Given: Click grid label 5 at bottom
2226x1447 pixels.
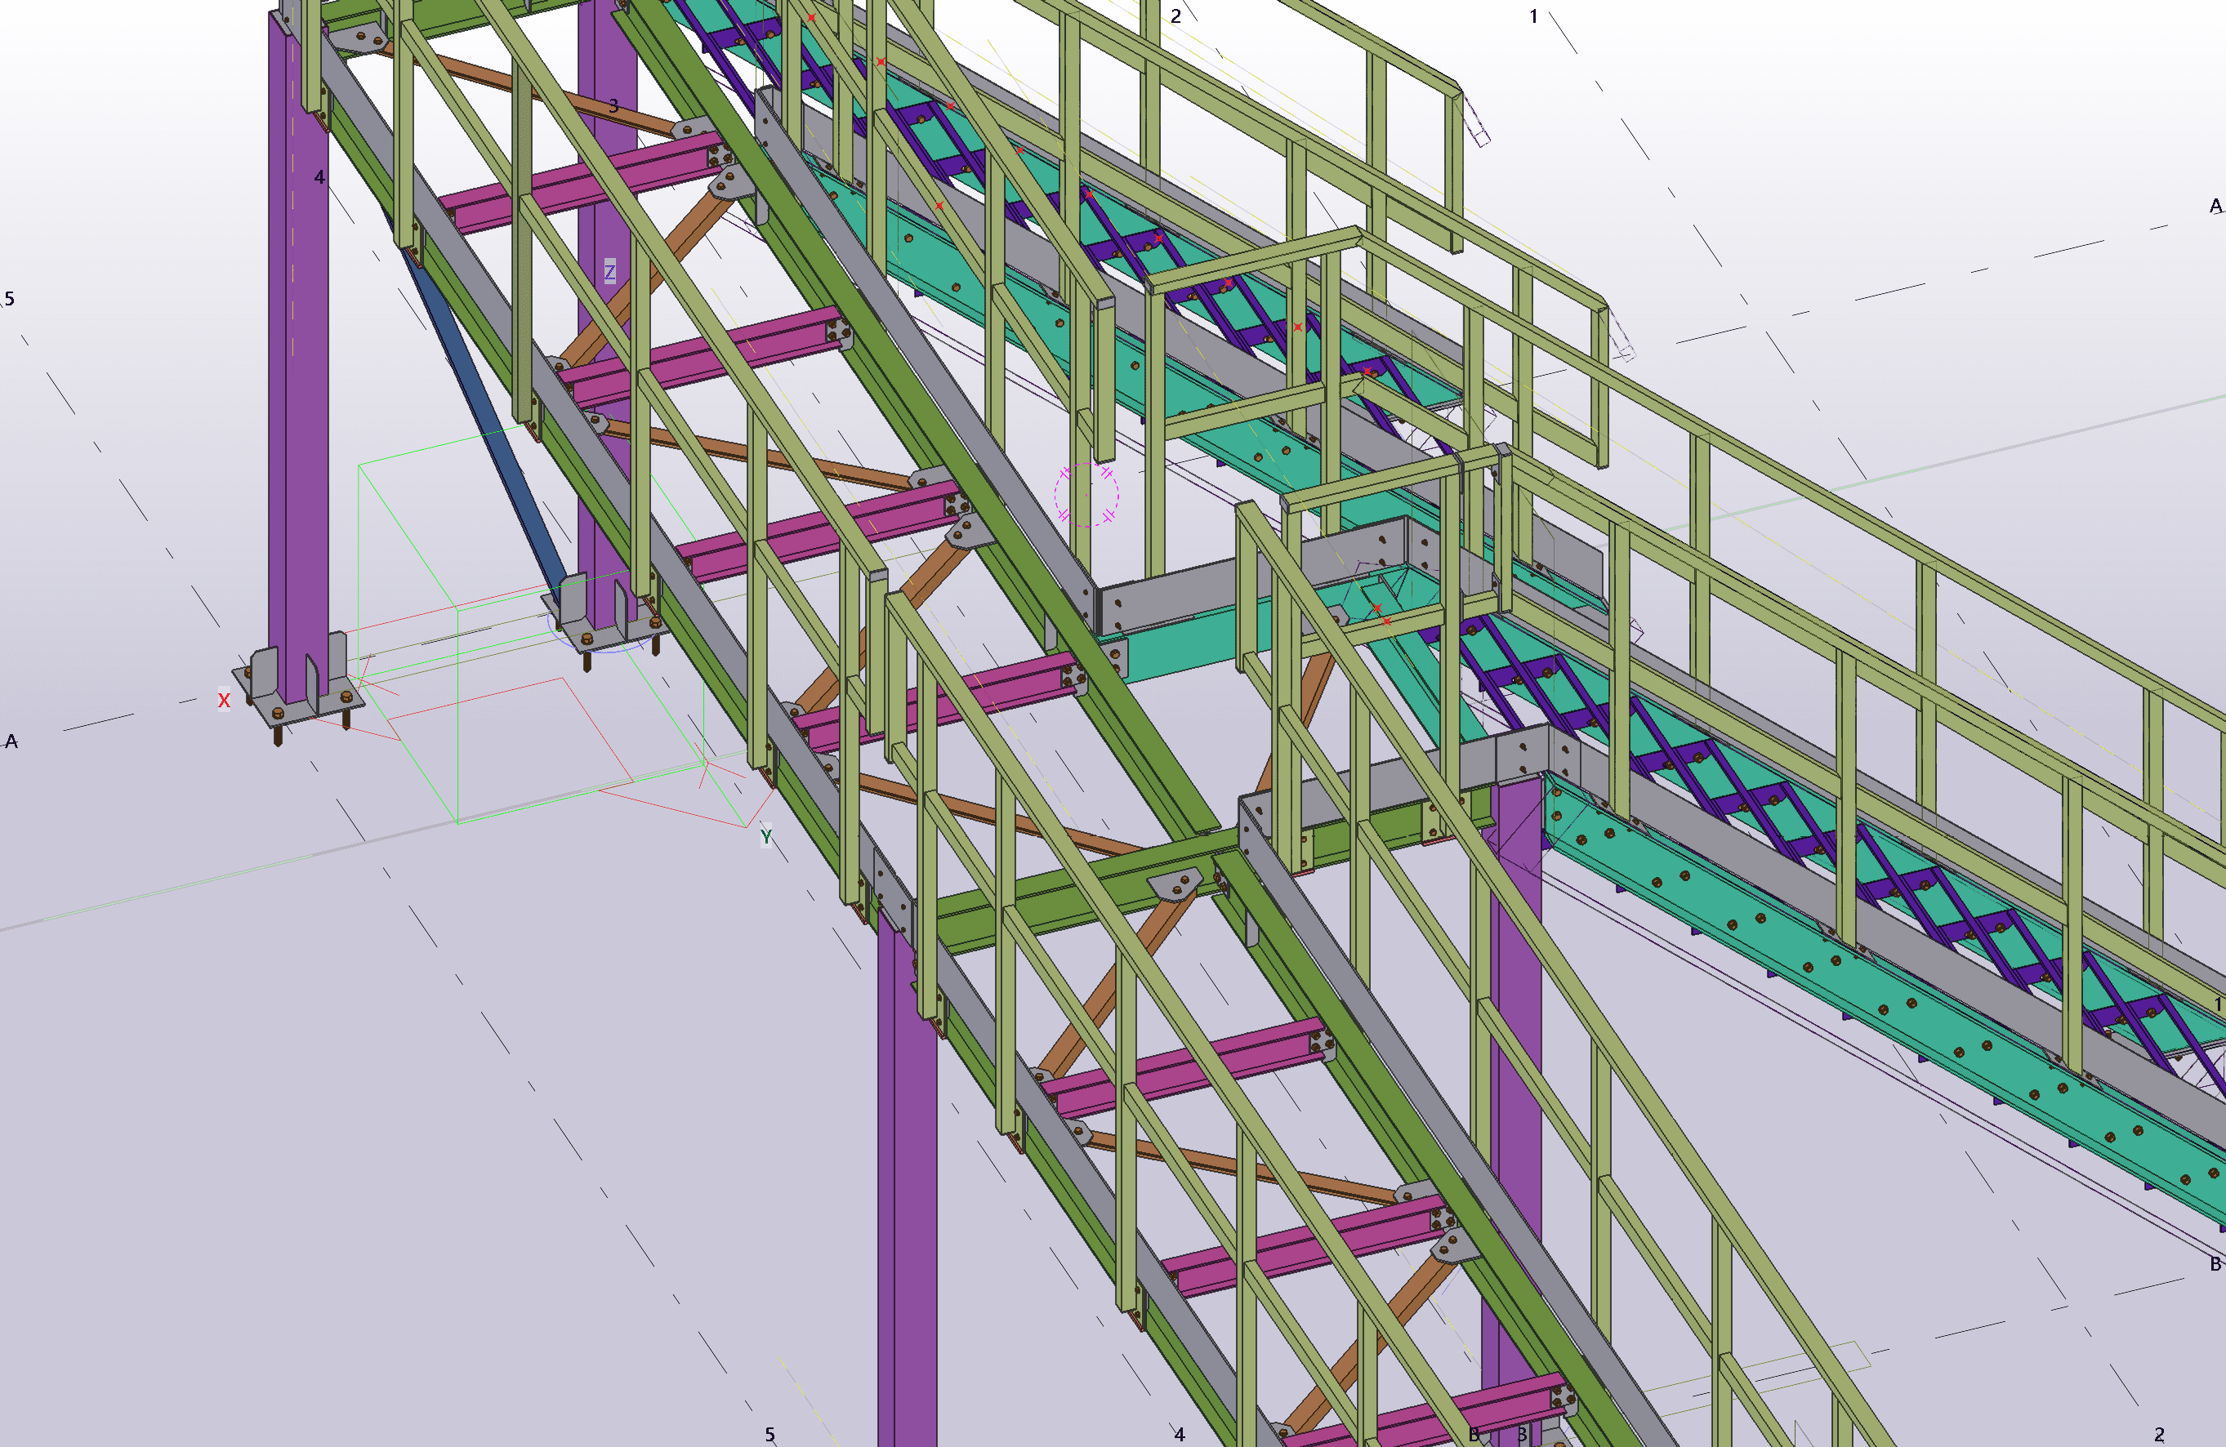Looking at the screenshot, I should tap(770, 1434).
